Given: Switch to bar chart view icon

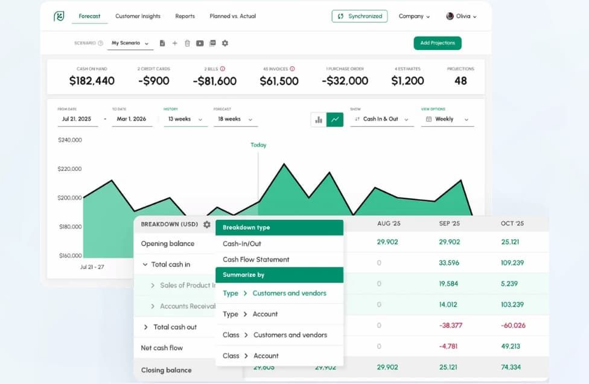Looking at the screenshot, I should tap(319, 120).
